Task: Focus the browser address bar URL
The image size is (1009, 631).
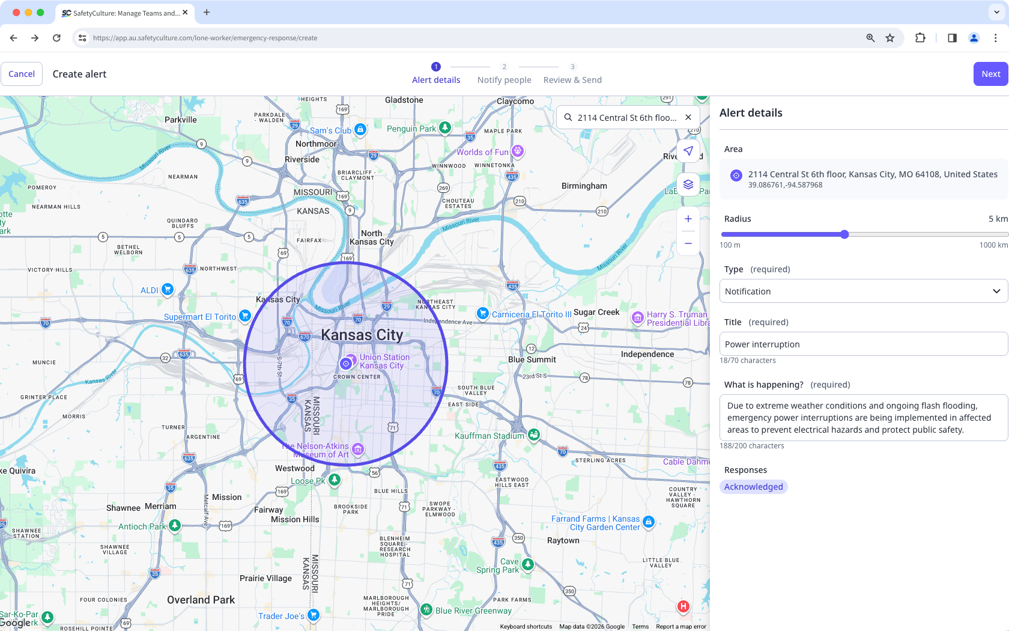Action: pos(205,38)
